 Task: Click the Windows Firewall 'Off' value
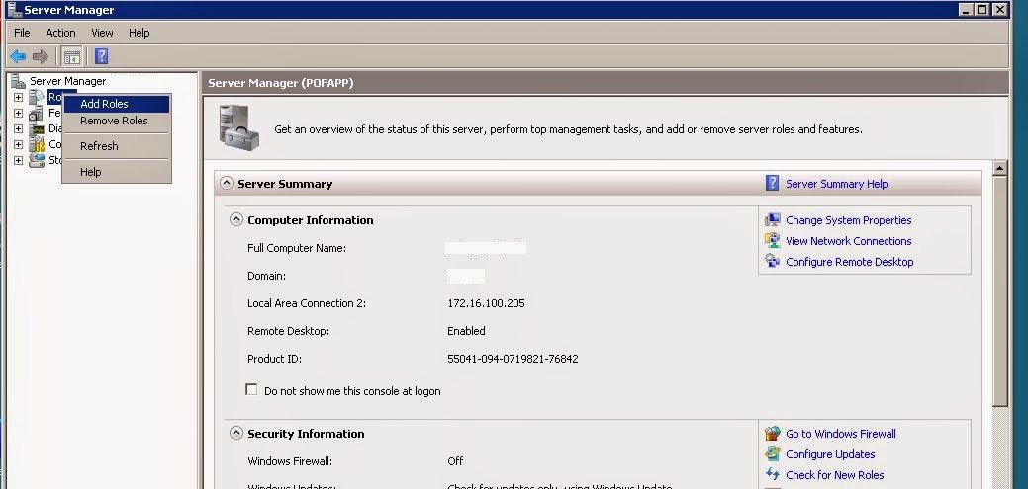click(x=455, y=461)
